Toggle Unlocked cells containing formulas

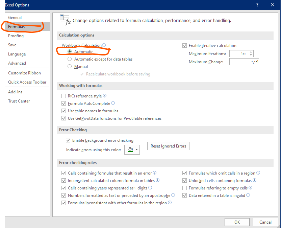point(185,180)
